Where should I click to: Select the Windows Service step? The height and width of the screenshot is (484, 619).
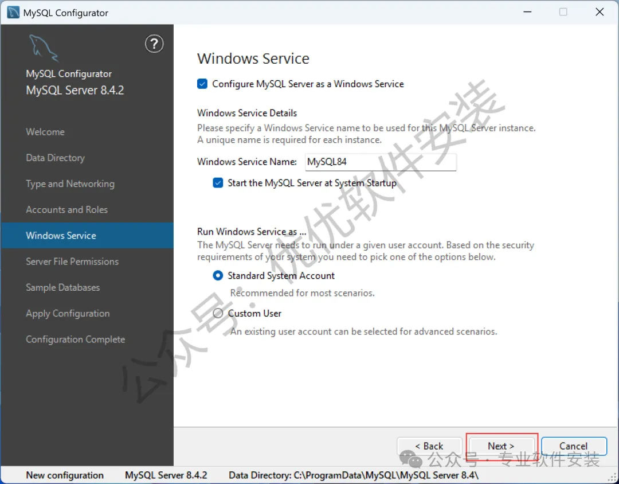click(x=87, y=236)
